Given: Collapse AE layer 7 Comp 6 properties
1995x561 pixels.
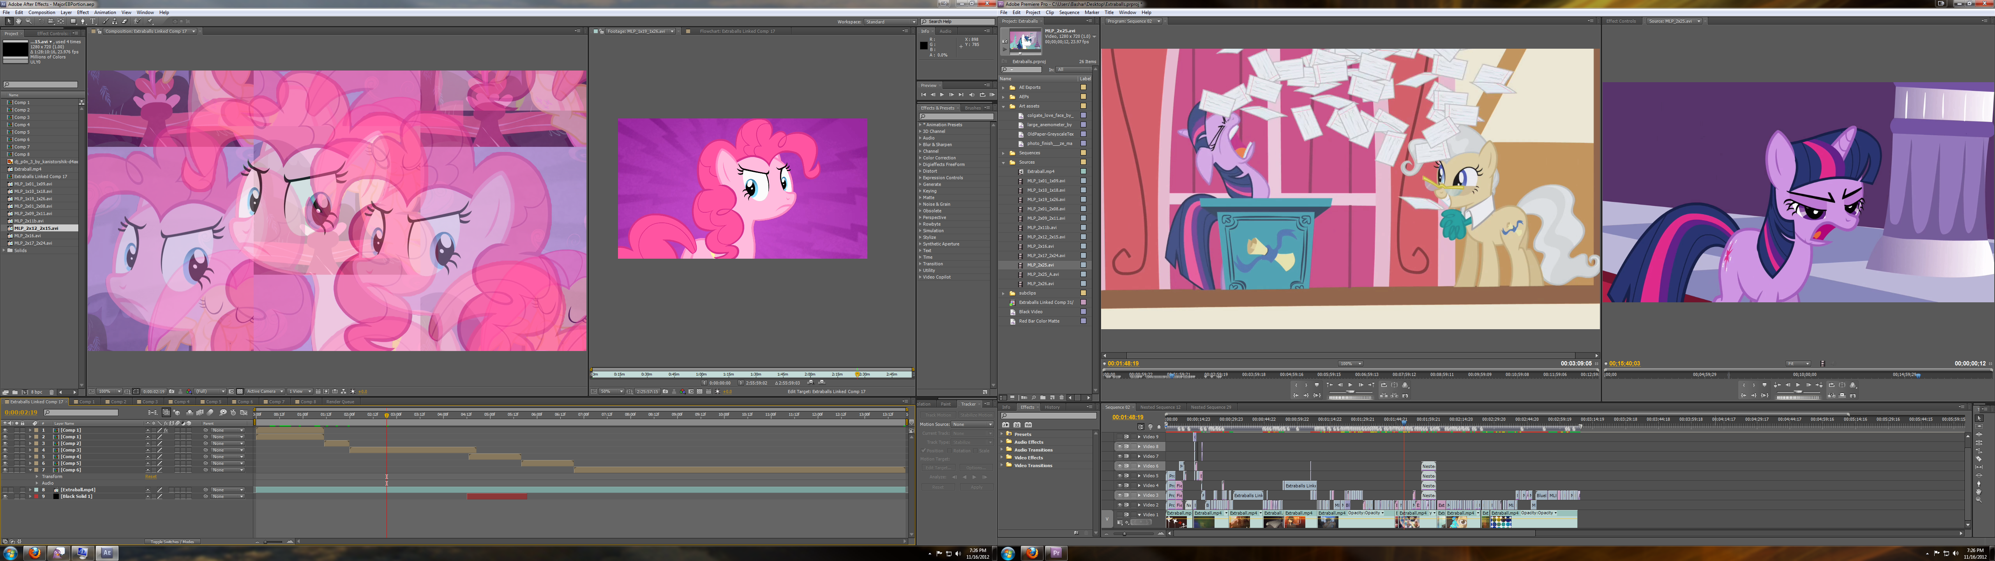Looking at the screenshot, I should point(30,470).
